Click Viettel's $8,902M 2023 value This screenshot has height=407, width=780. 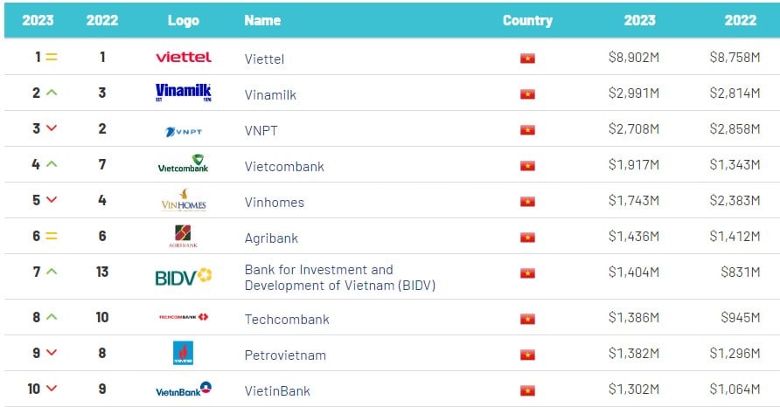tap(634, 57)
